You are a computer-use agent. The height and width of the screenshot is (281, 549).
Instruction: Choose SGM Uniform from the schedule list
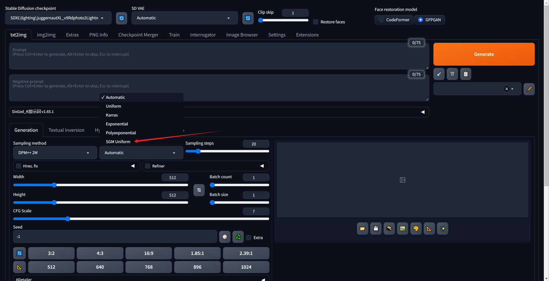pyautogui.click(x=118, y=142)
